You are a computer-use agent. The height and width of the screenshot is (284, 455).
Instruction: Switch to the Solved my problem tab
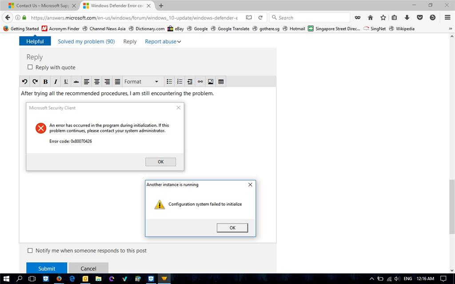[86, 41]
